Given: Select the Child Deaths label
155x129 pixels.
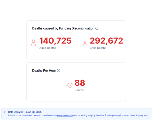Looking at the screenshot, I should pyautogui.click(x=98, y=48).
